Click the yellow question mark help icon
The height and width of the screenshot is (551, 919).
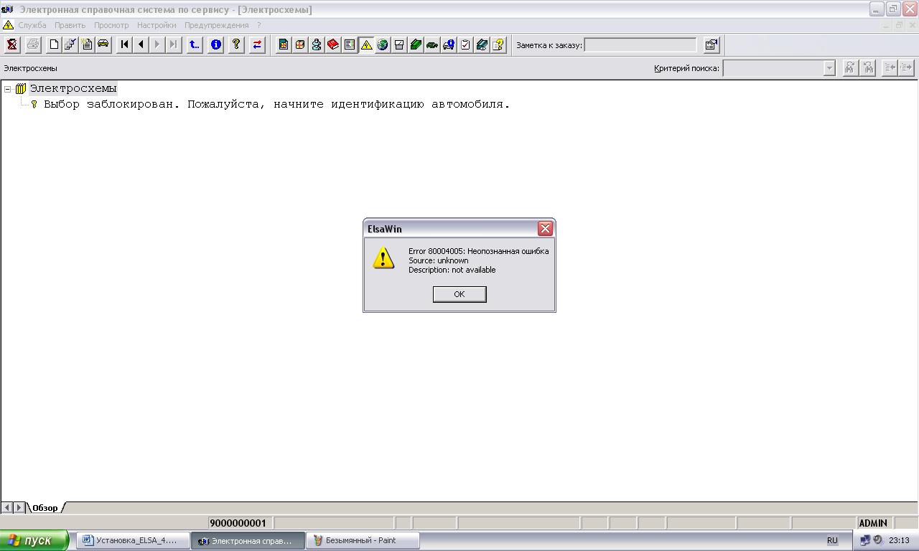tap(235, 45)
